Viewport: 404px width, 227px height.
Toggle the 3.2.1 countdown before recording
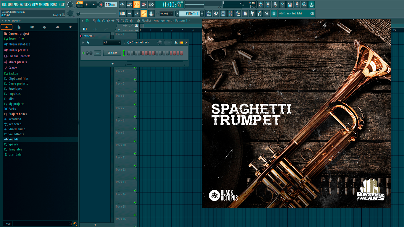137,4
